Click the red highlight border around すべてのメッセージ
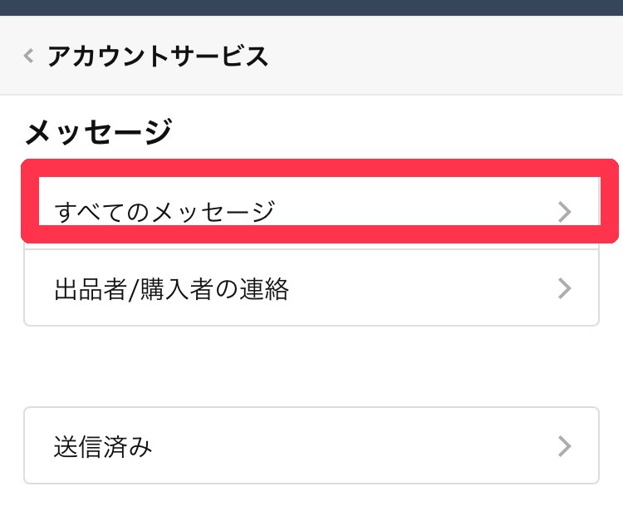 pos(320,167)
